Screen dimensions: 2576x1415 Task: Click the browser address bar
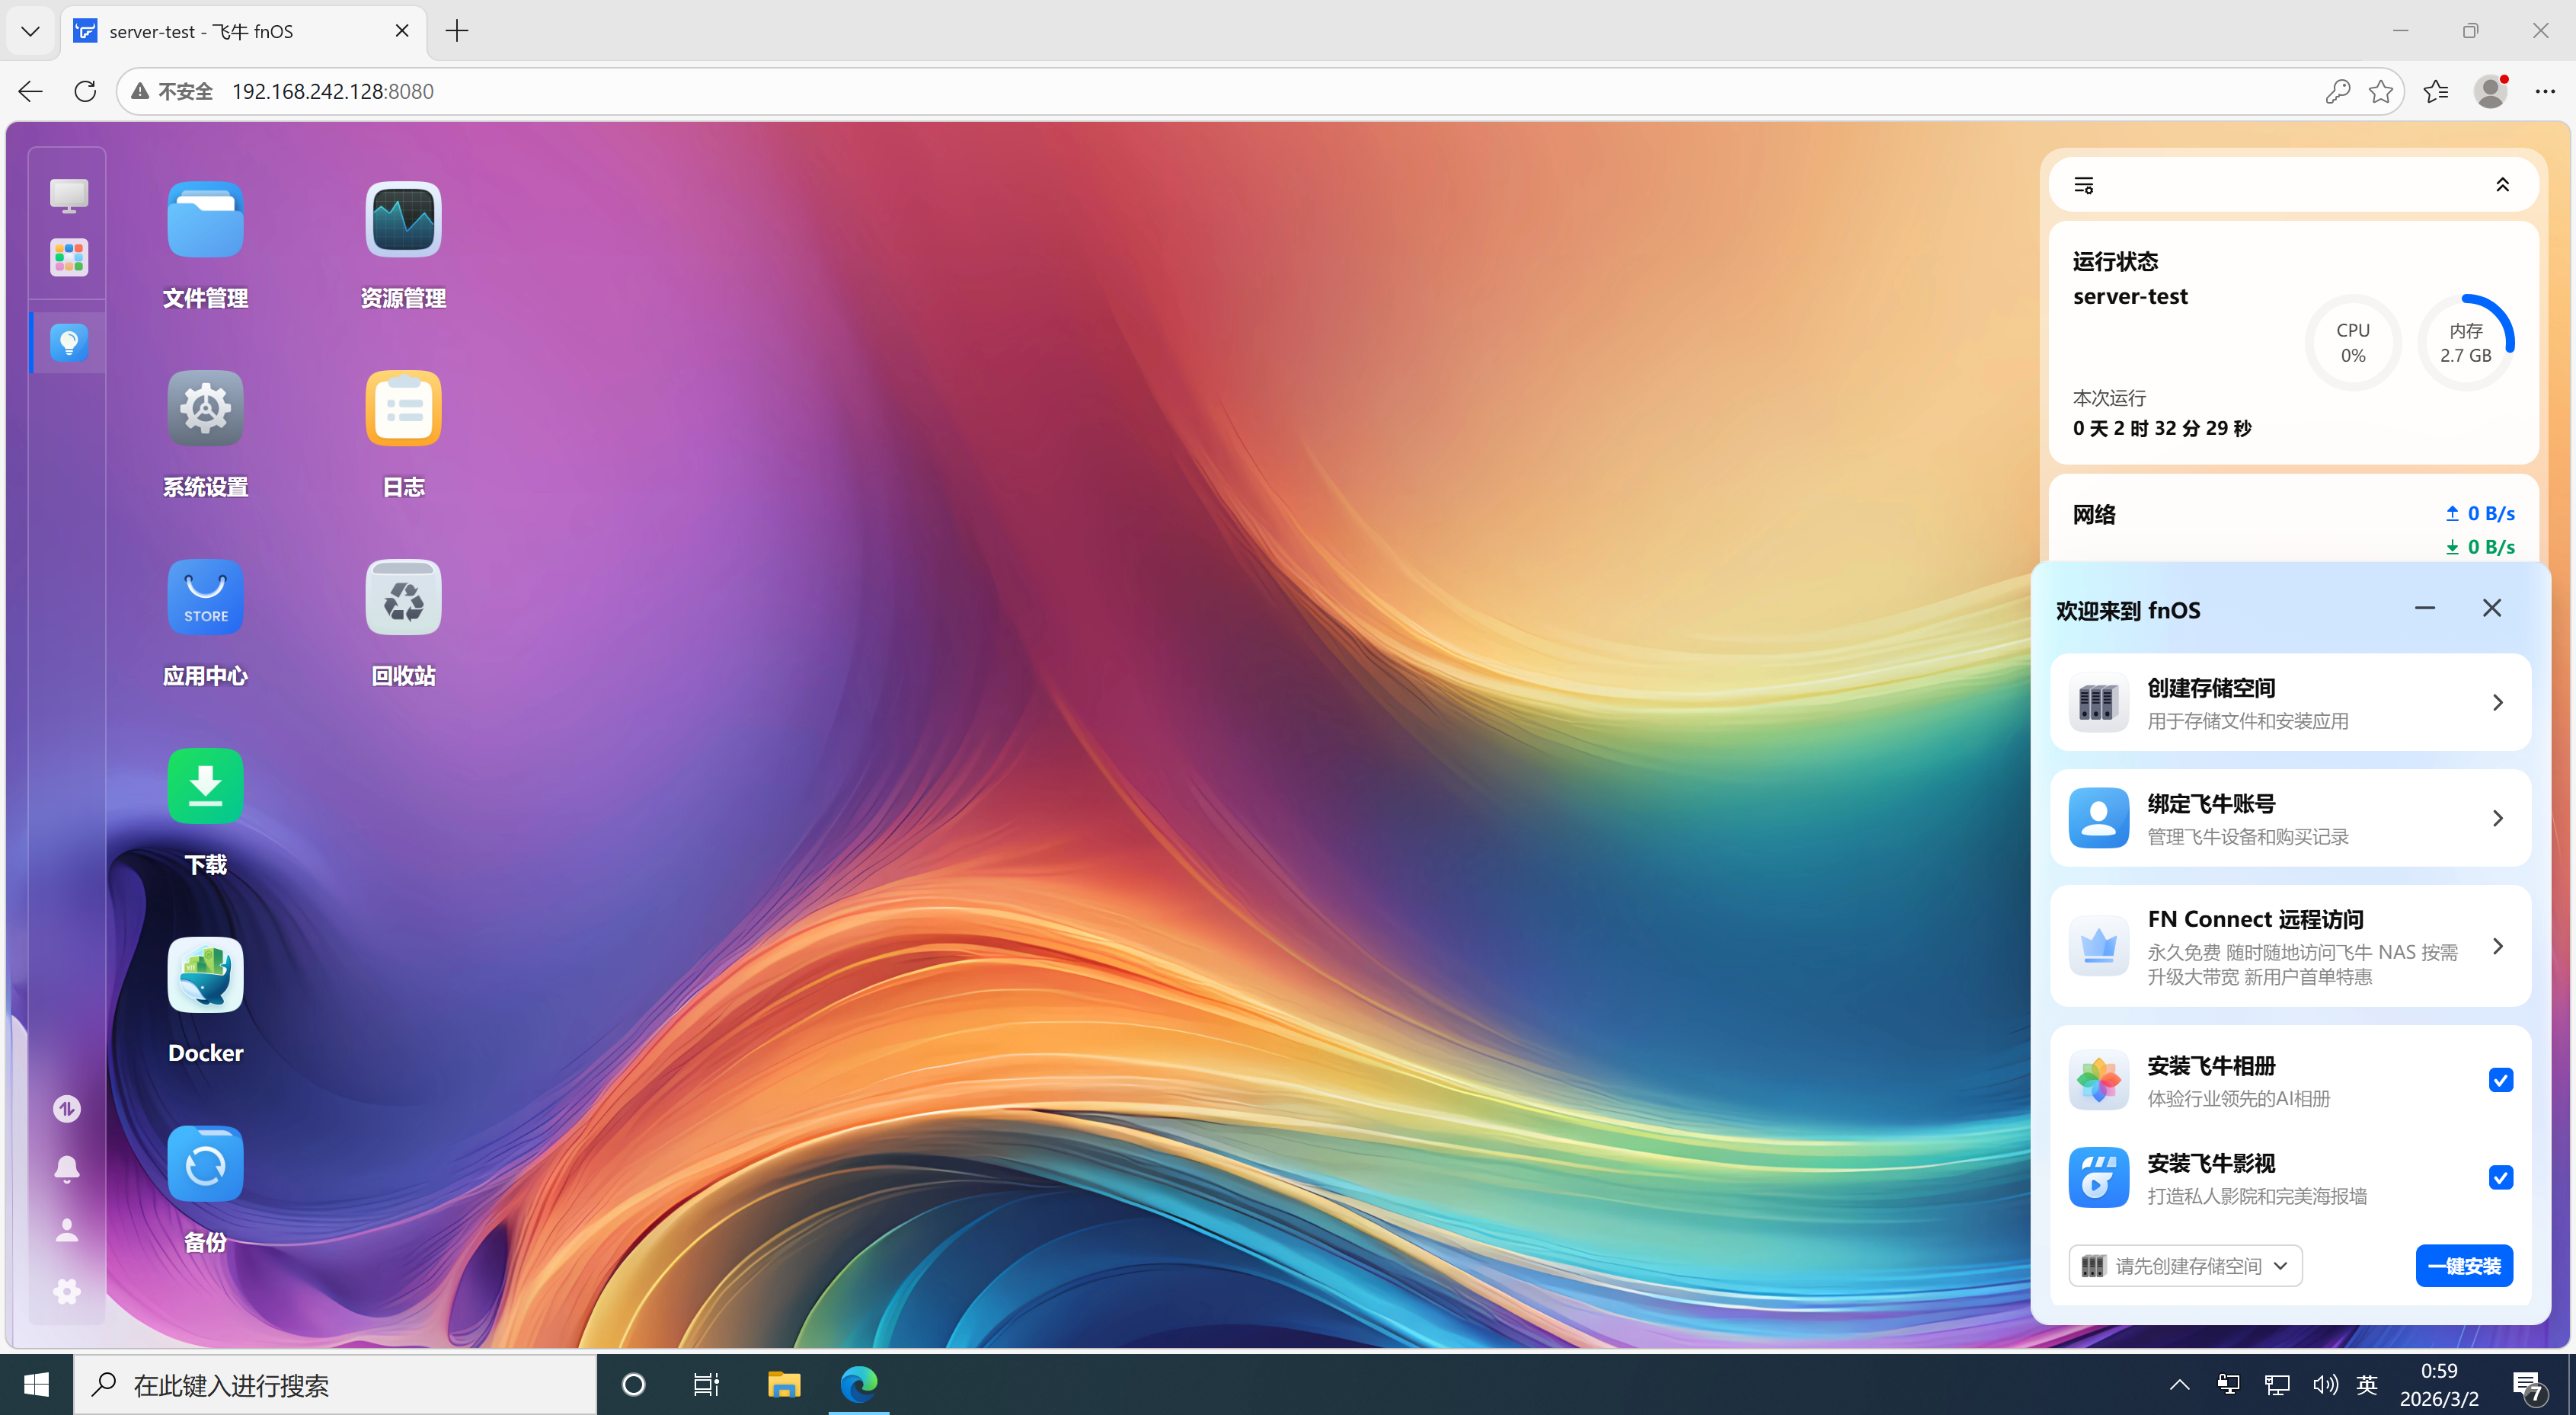[x=1200, y=92]
